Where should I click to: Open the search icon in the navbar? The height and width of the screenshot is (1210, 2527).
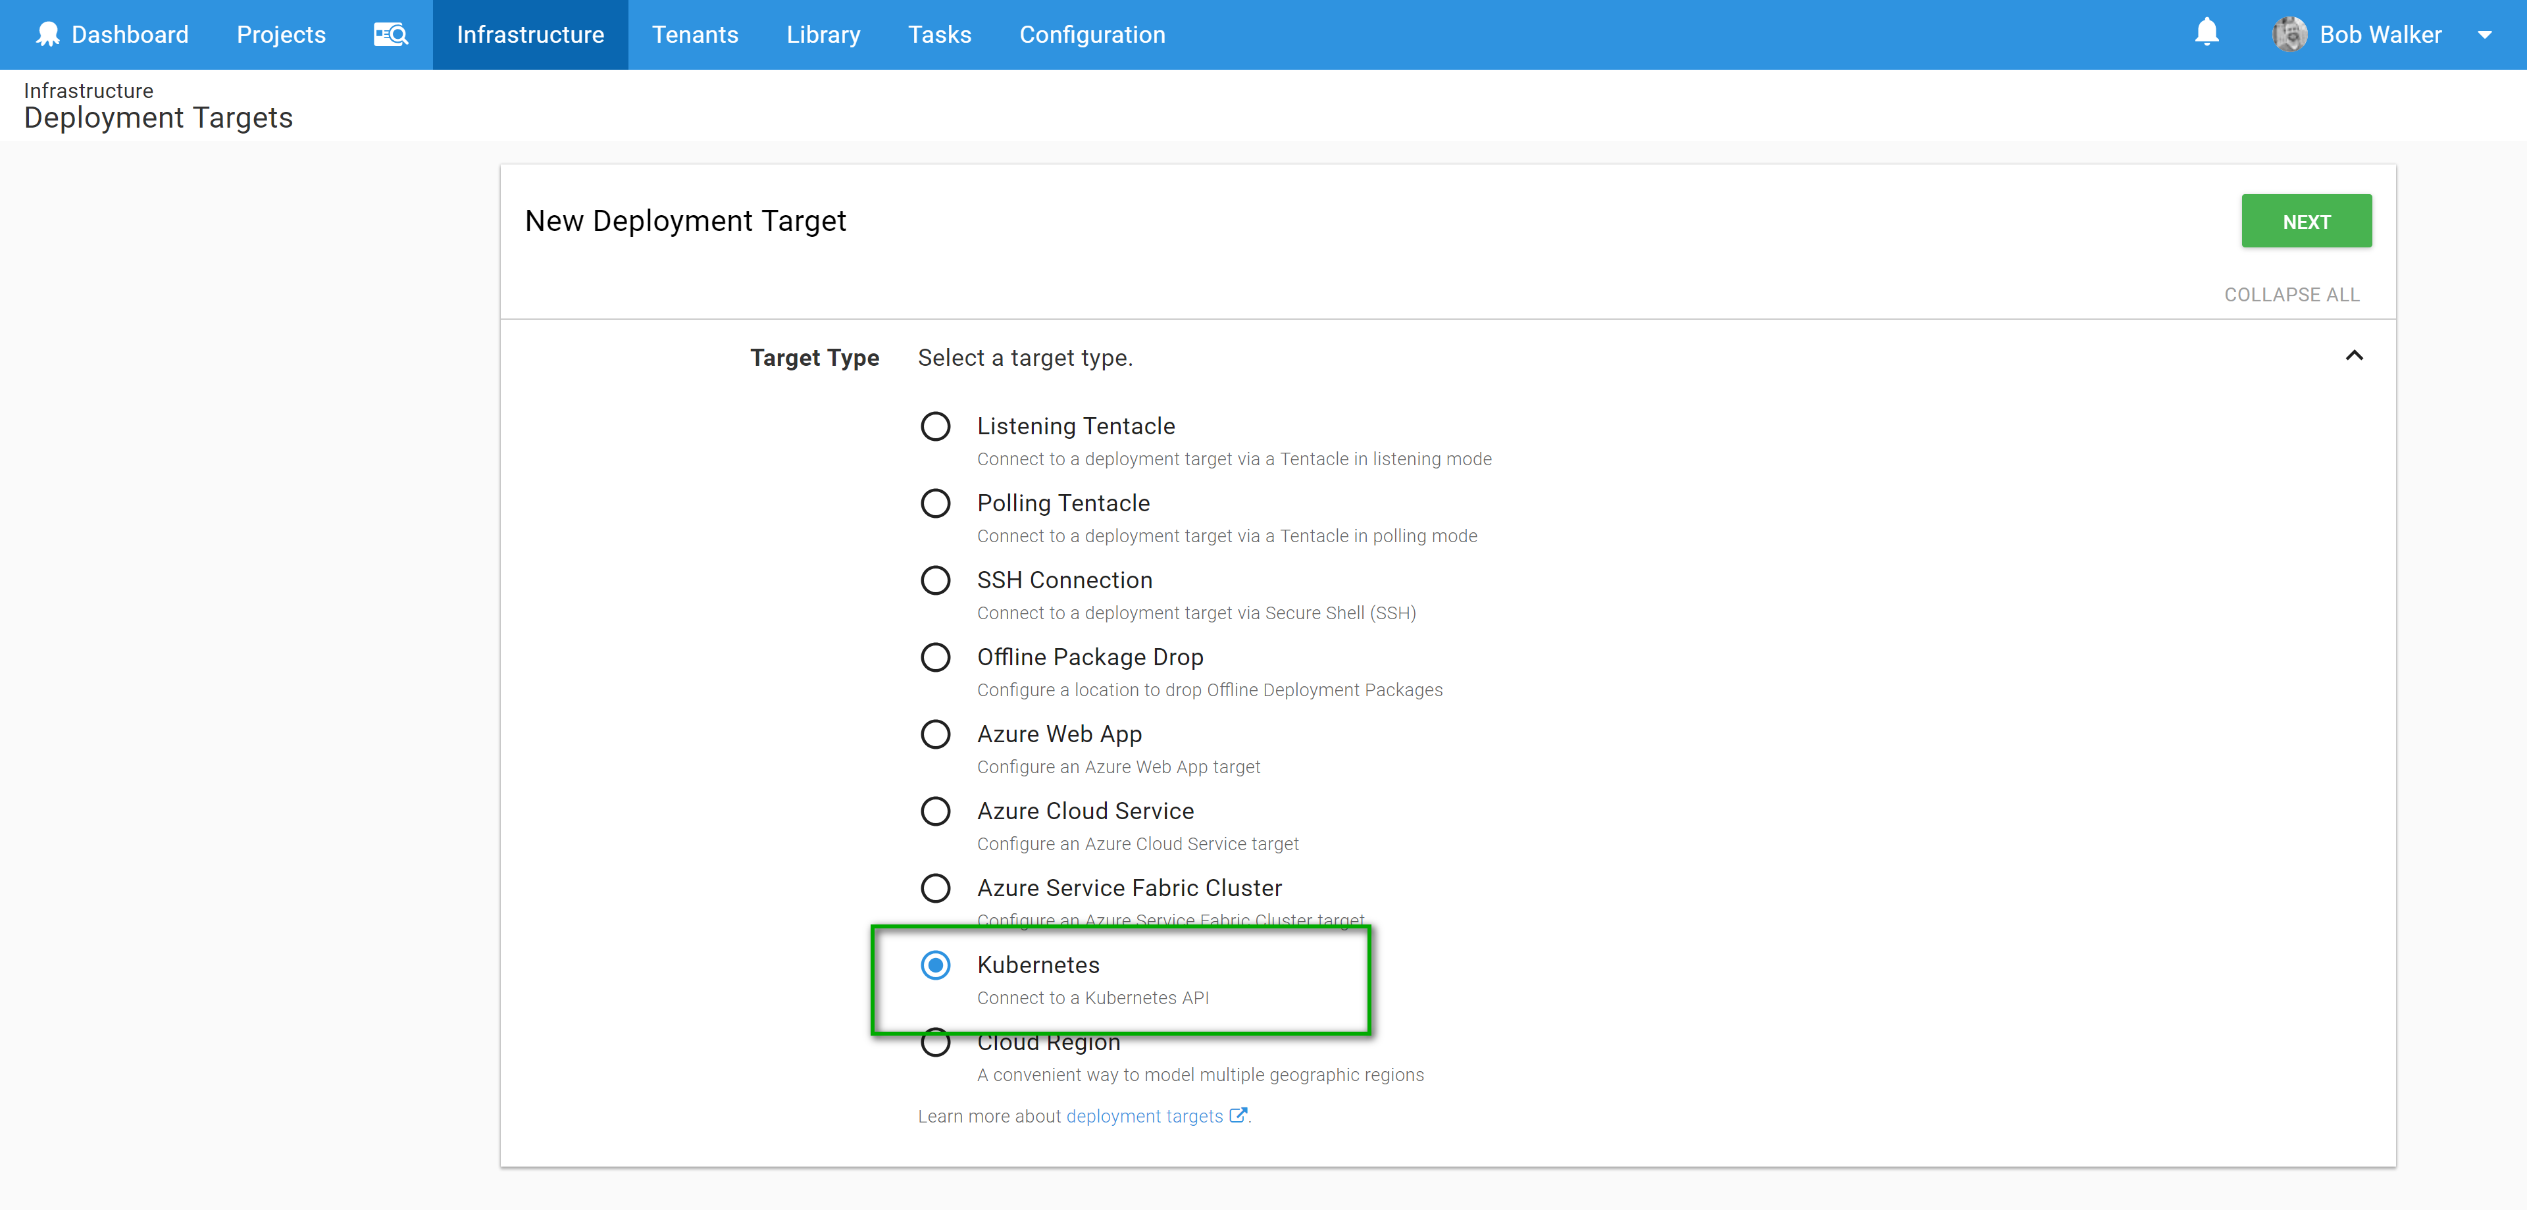tap(390, 34)
